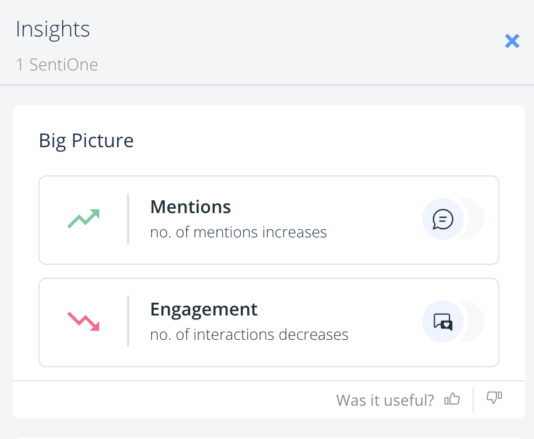Click the Insights panel title
534x439 pixels.
click(53, 29)
